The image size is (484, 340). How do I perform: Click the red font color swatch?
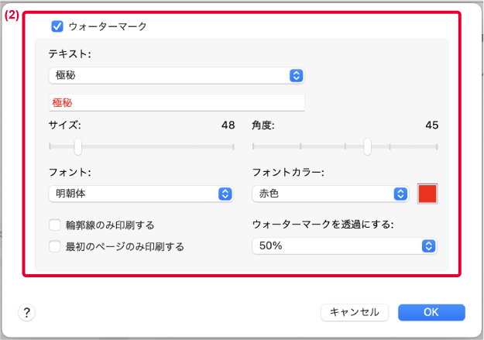[427, 194]
